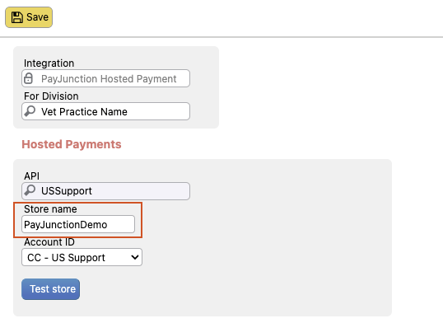The height and width of the screenshot is (323, 443).
Task: Click the magnifier icon in the API field
Action: click(30, 190)
